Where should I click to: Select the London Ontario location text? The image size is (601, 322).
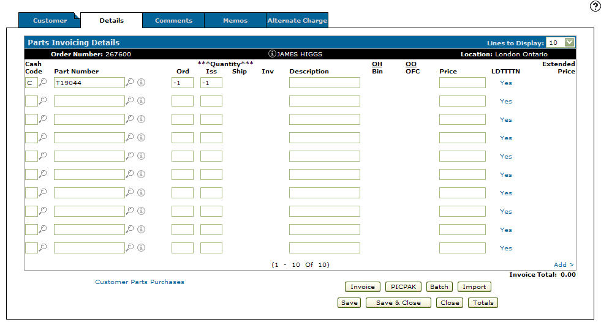pyautogui.click(x=521, y=54)
